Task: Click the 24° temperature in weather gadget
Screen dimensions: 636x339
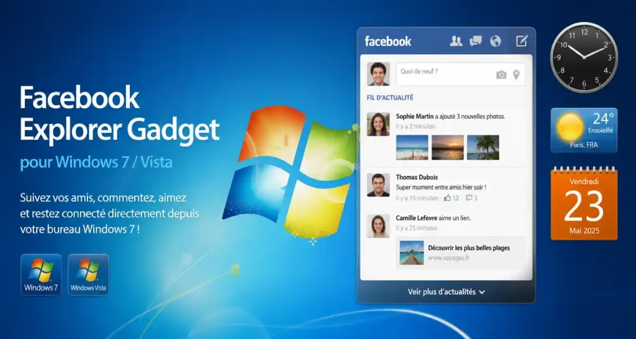Action: 603,119
